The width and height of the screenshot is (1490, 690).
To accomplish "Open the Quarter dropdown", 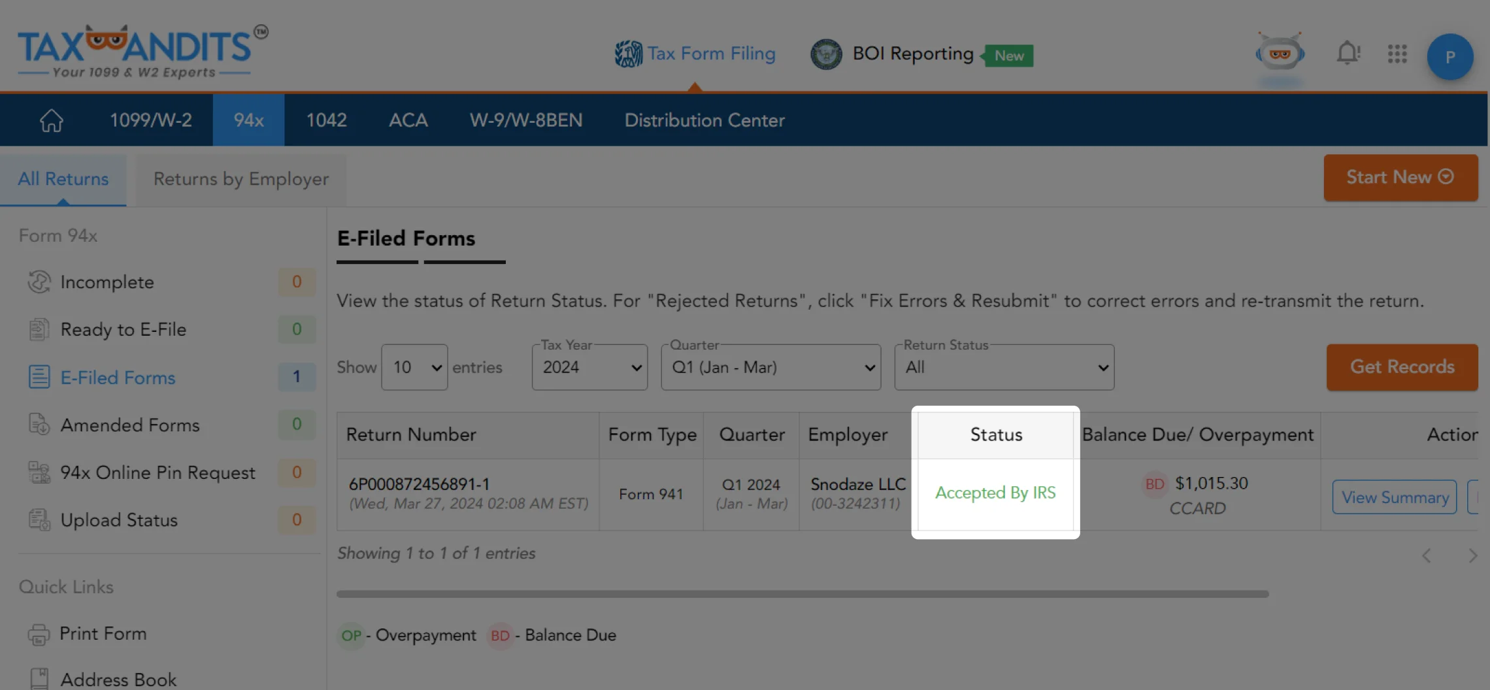I will [x=770, y=368].
